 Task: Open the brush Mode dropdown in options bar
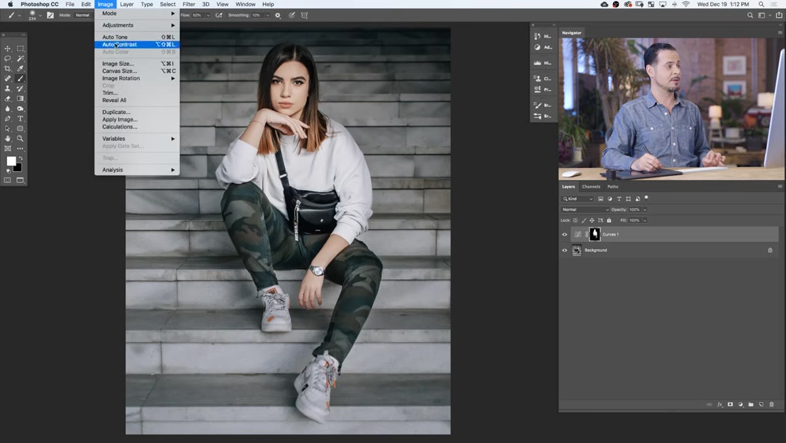[x=83, y=15]
